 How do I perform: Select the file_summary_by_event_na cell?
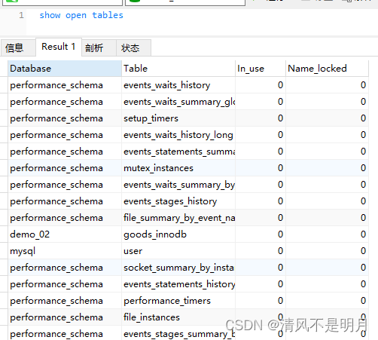coord(178,218)
